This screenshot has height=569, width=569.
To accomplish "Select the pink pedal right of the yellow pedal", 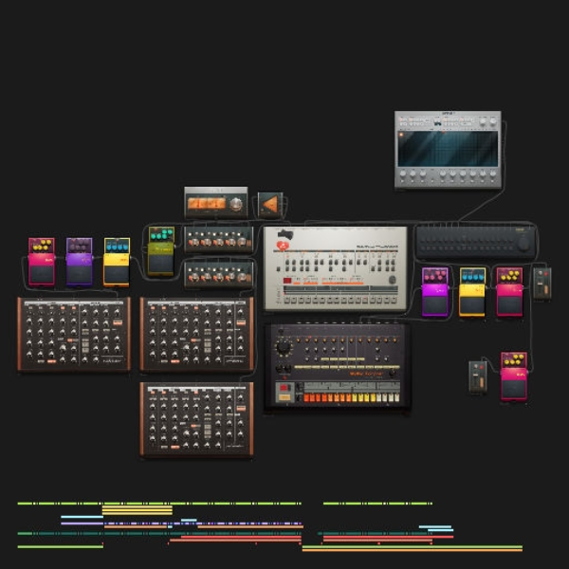I will [509, 292].
